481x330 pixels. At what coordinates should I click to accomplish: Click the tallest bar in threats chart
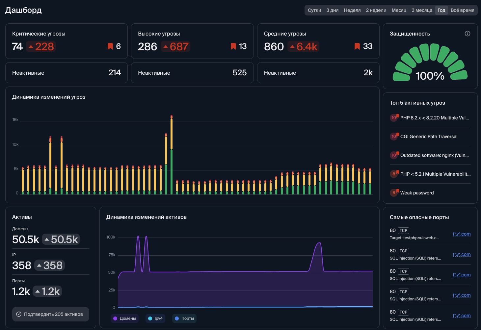click(x=172, y=155)
